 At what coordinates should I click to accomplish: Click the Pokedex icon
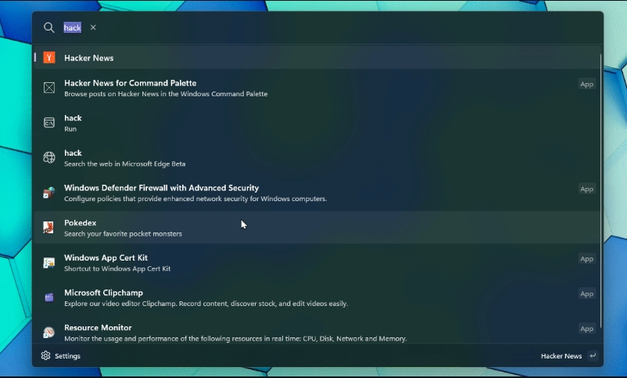48,228
